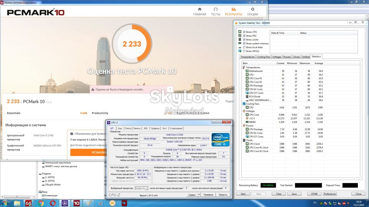Image resolution: width=369 pixels, height=207 pixels.
Task: Open the Voltages tab in AIDA64
Action: click(277, 57)
